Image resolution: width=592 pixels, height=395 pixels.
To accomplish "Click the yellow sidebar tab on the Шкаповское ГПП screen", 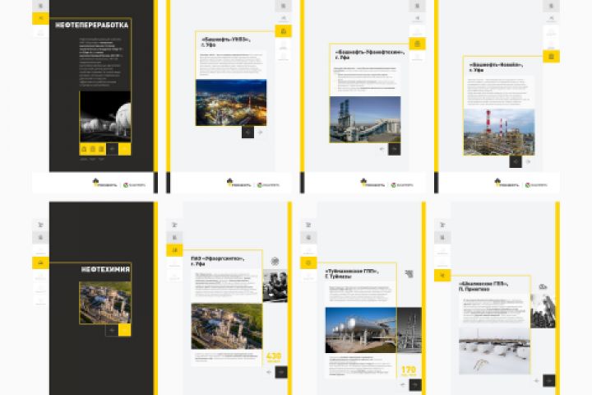I will click(x=442, y=275).
